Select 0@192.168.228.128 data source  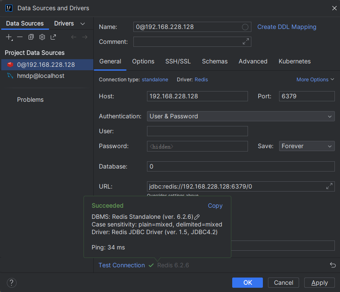click(x=47, y=65)
